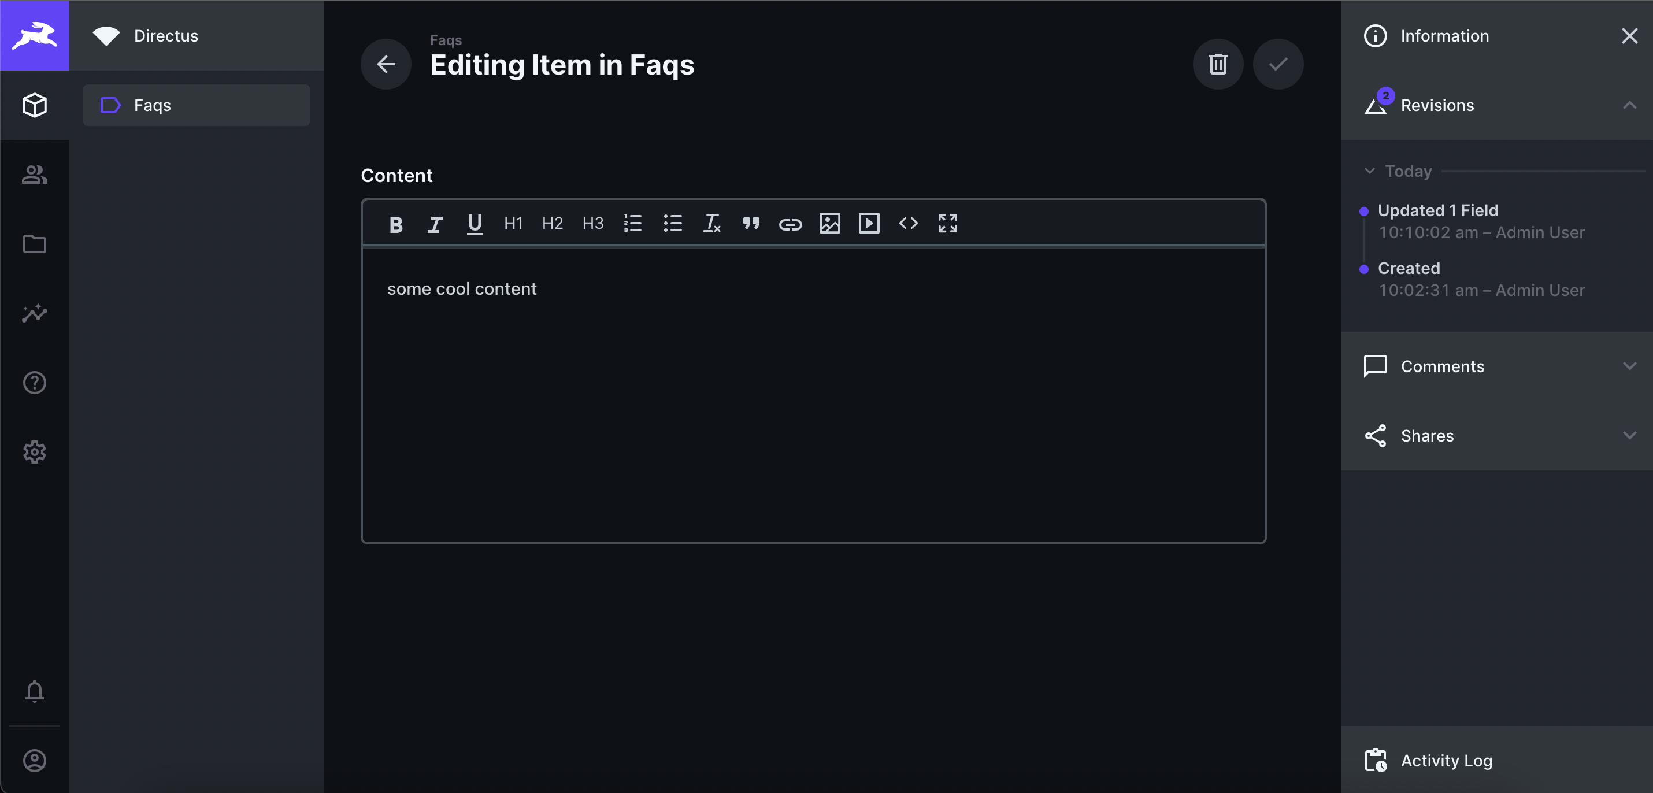Insert a video embed into content
This screenshot has height=793, width=1653.
point(869,224)
